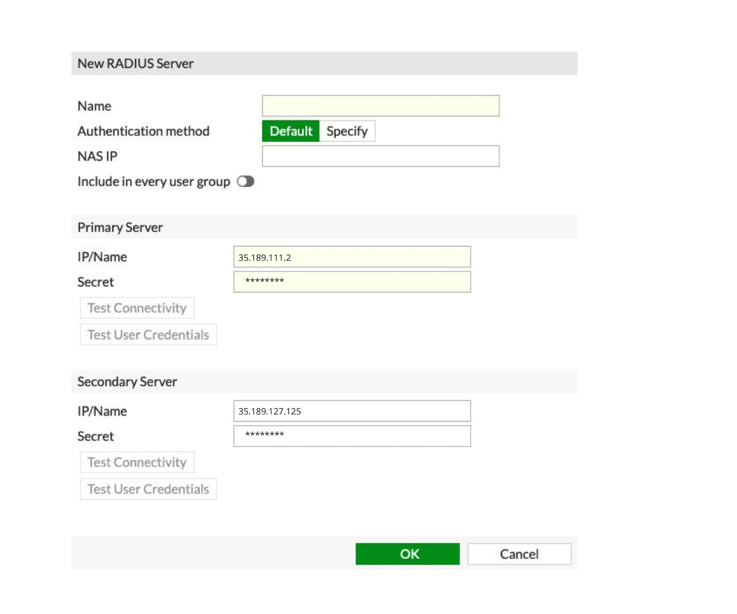Click Primary Server IP/Name field

pyautogui.click(x=352, y=257)
